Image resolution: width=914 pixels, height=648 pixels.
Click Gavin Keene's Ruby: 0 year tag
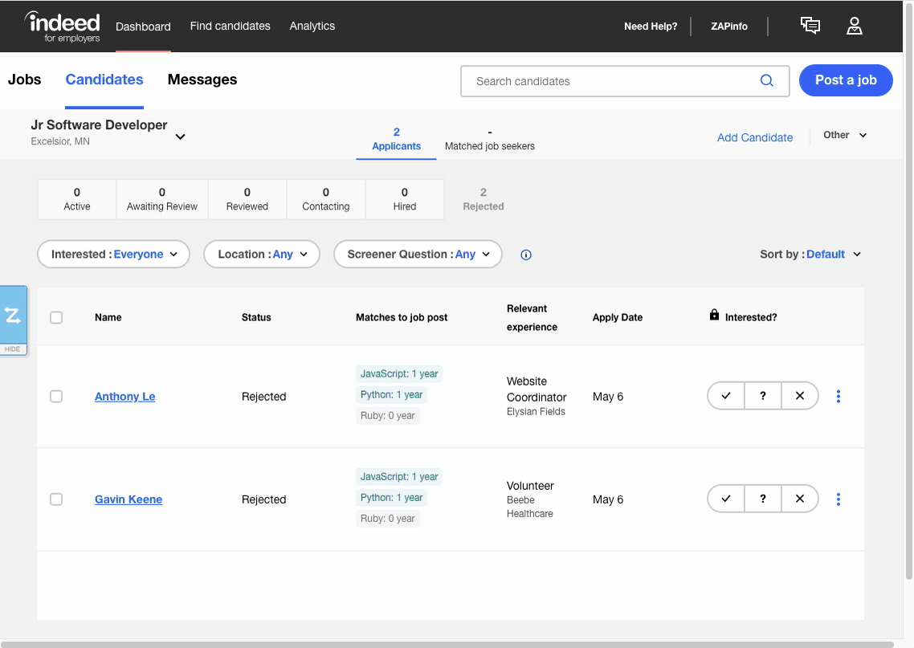(388, 519)
